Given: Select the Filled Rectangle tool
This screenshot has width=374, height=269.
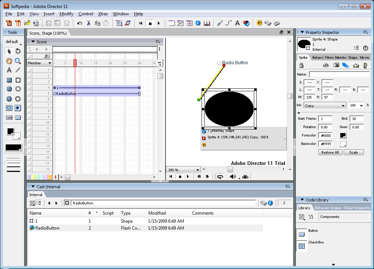Looking at the screenshot, I should 9,80.
